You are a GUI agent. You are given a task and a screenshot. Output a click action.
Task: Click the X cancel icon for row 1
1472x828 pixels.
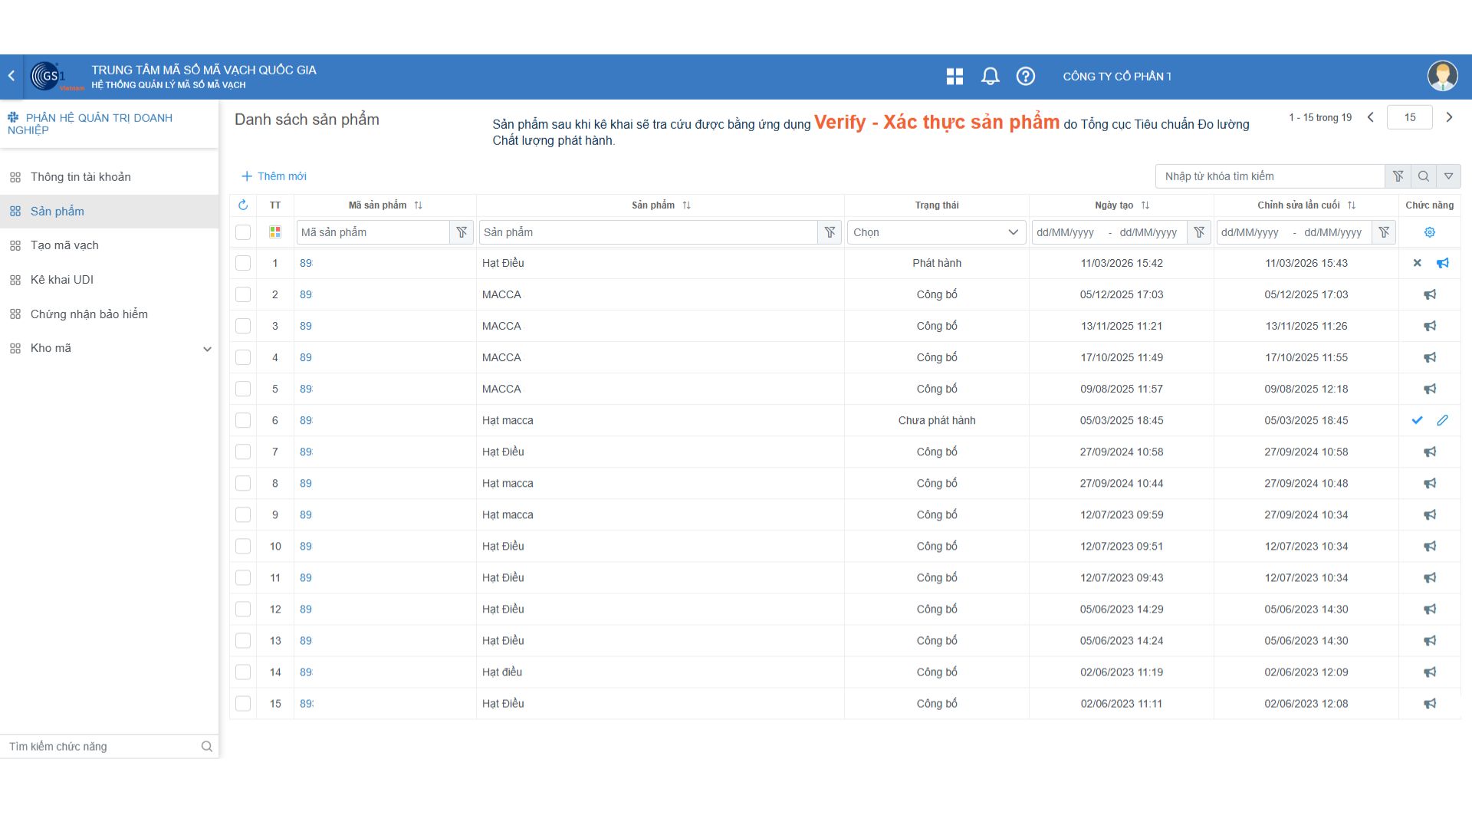tap(1417, 263)
